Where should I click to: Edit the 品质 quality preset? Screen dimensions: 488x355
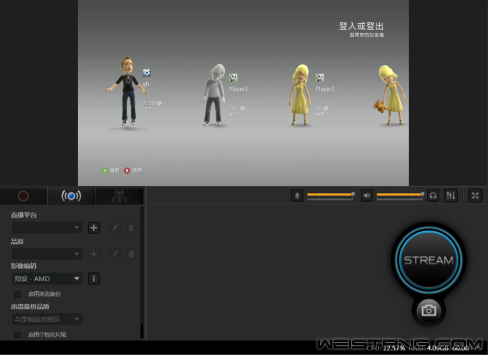coord(115,254)
